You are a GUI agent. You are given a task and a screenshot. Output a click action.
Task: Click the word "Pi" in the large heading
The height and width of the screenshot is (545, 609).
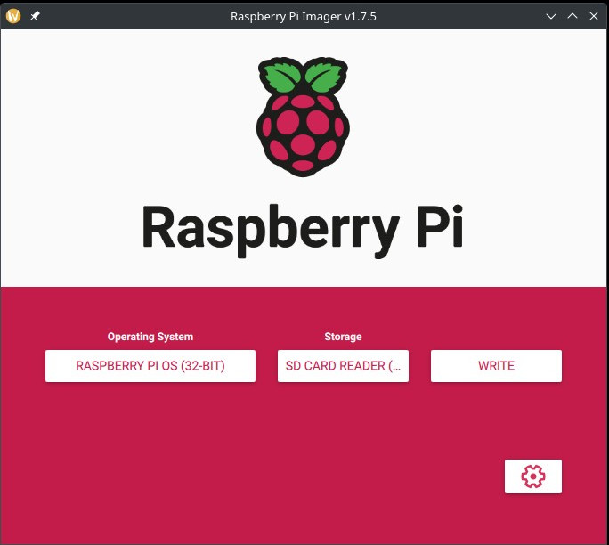(439, 228)
